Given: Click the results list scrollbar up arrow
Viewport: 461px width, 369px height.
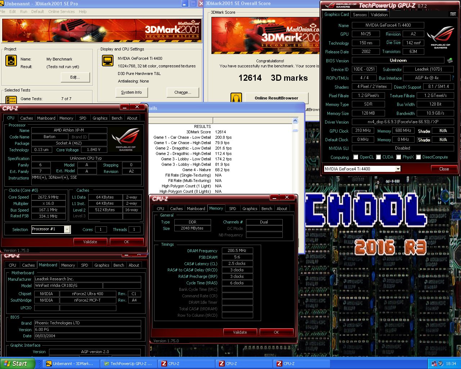Looking at the screenshot, I should [295, 121].
